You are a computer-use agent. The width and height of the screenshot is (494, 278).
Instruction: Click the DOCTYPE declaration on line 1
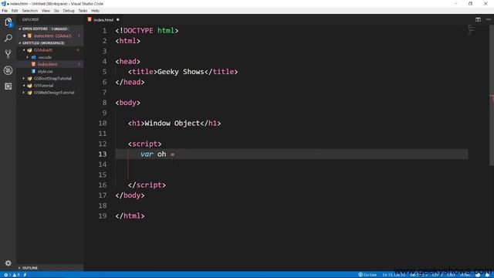coord(147,31)
